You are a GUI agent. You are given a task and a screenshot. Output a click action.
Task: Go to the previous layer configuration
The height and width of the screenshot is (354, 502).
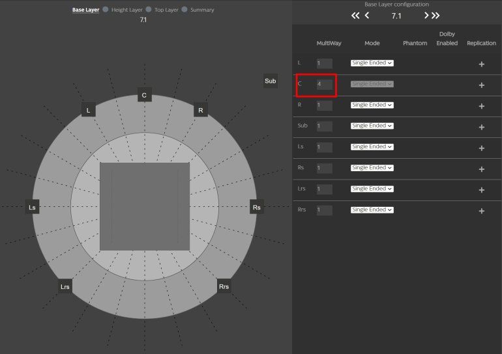(368, 15)
